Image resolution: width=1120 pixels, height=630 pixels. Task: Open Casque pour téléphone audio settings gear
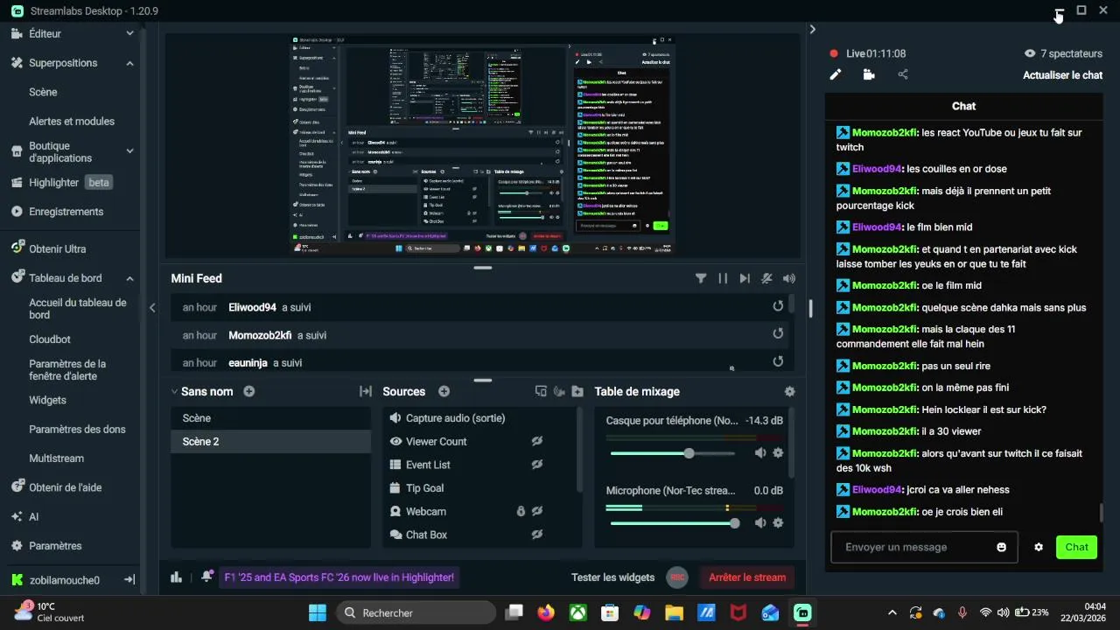(778, 452)
